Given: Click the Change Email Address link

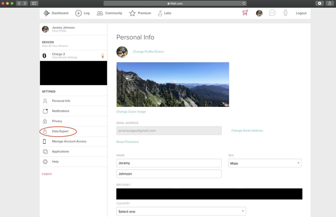Looking at the screenshot, I should pyautogui.click(x=247, y=130).
